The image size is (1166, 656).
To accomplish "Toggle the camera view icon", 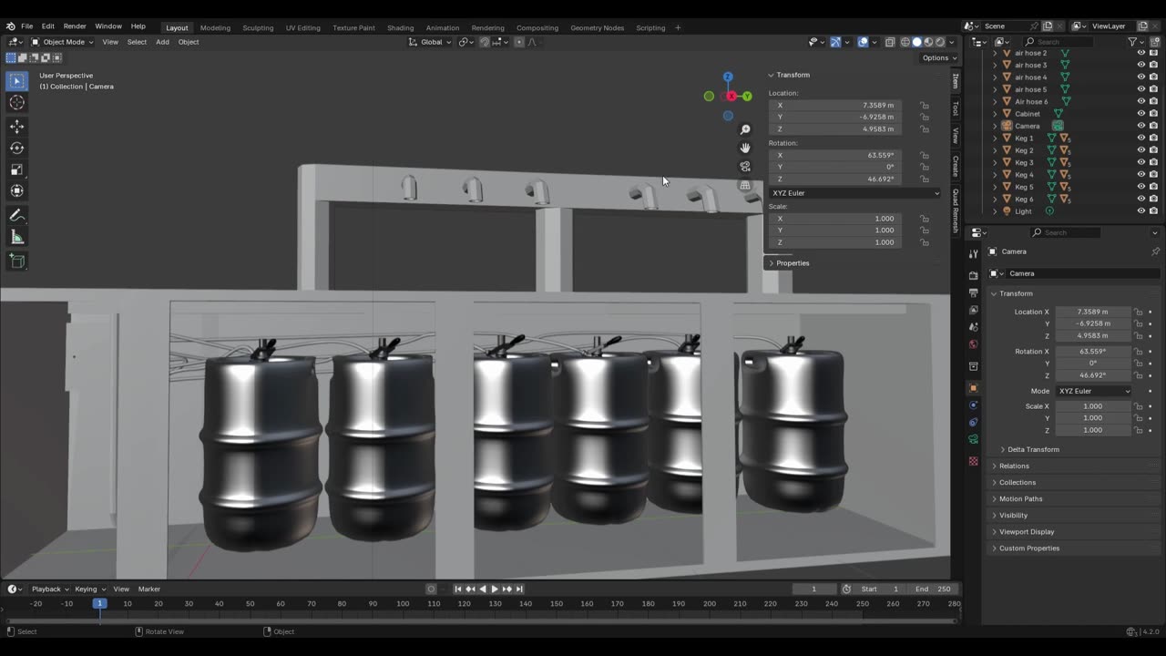I will pos(745,167).
